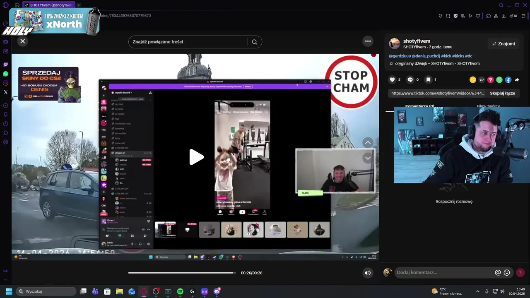530x298 pixels.
Task: Open shotyfivem's profile avatar
Action: point(395,43)
